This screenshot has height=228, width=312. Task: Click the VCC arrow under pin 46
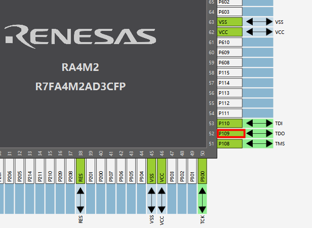point(162,200)
